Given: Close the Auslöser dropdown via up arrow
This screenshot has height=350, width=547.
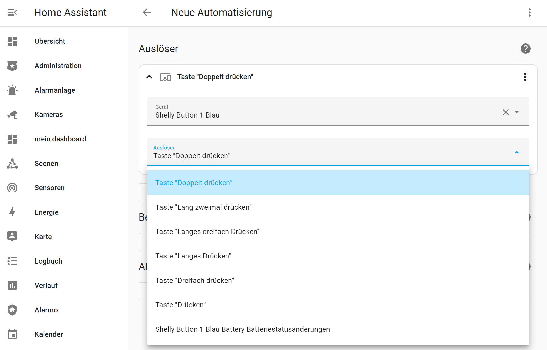Looking at the screenshot, I should [517, 152].
